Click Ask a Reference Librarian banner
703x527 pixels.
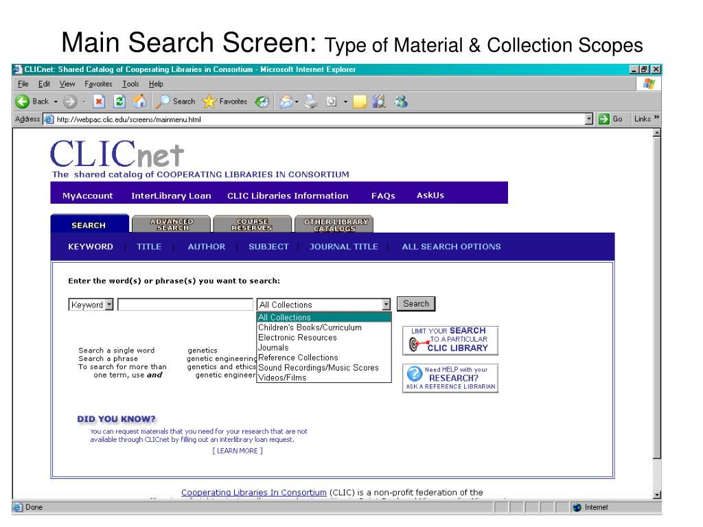tap(450, 378)
